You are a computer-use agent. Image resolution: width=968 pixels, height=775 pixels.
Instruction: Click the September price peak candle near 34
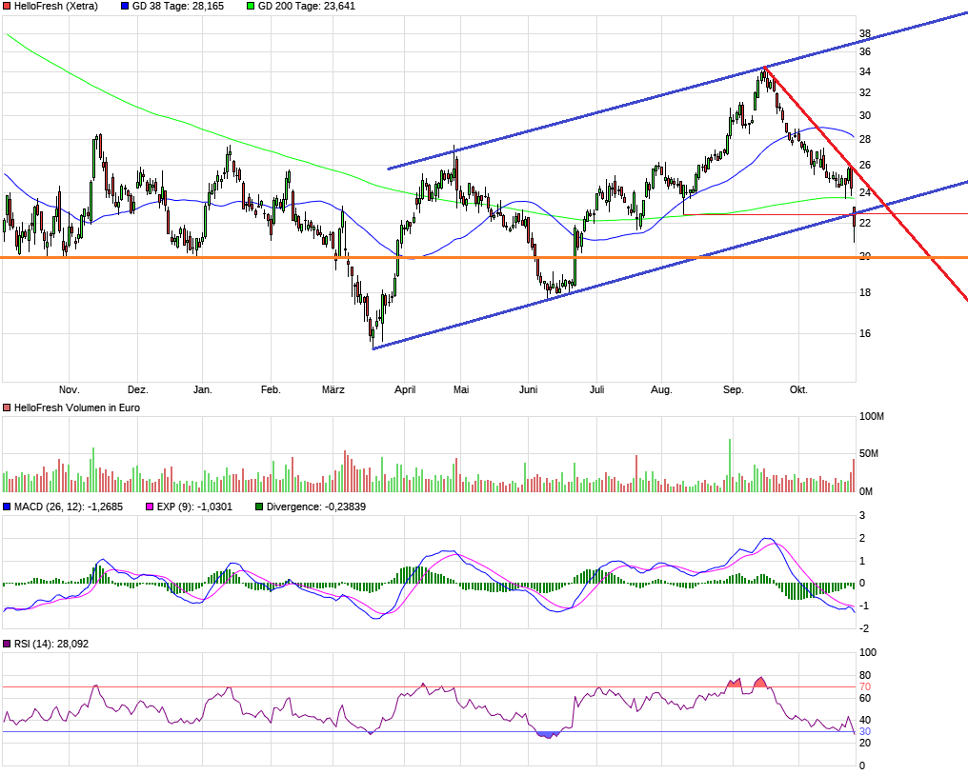point(764,75)
